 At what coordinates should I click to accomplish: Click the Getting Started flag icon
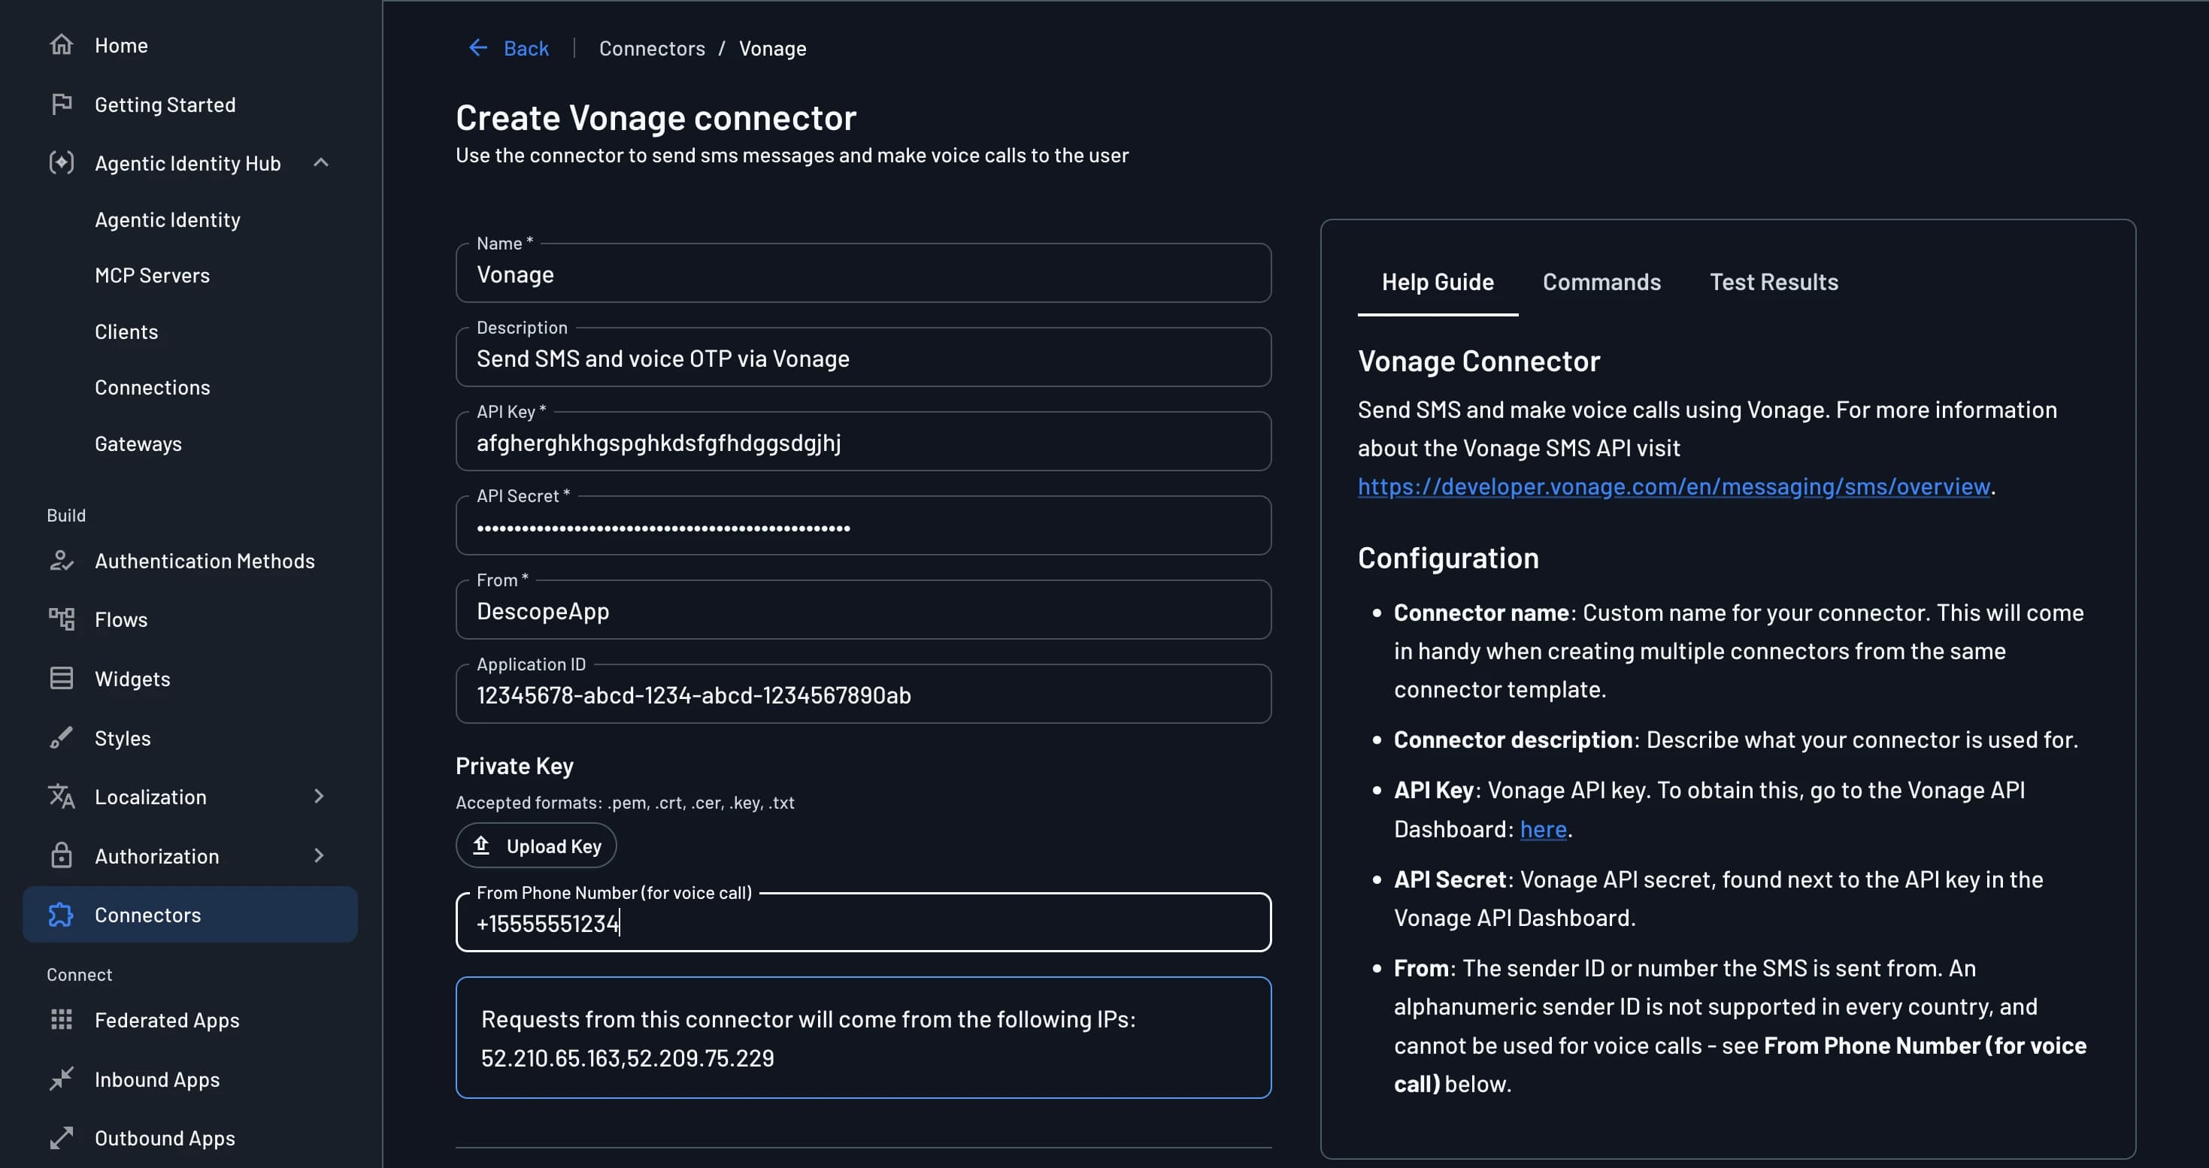(61, 104)
